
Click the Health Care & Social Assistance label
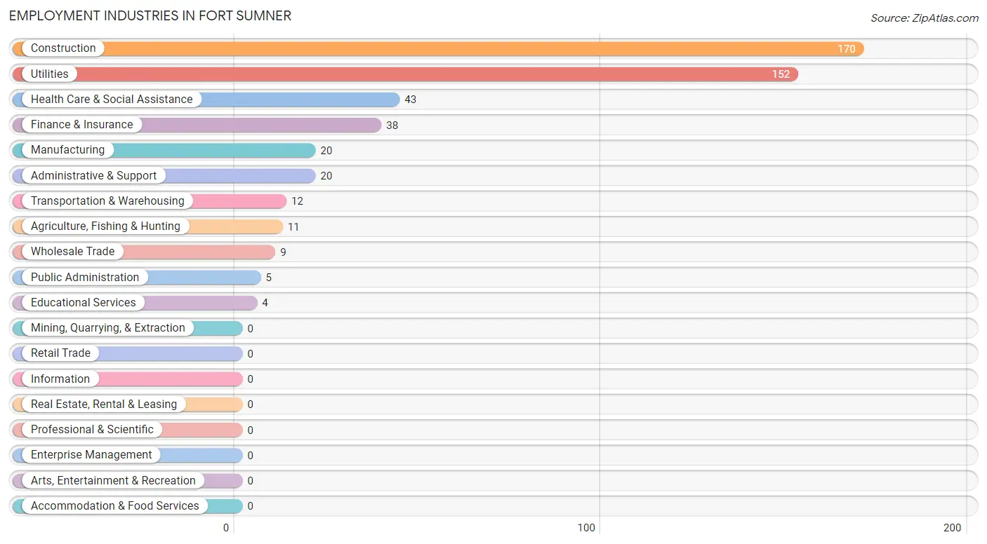click(112, 99)
